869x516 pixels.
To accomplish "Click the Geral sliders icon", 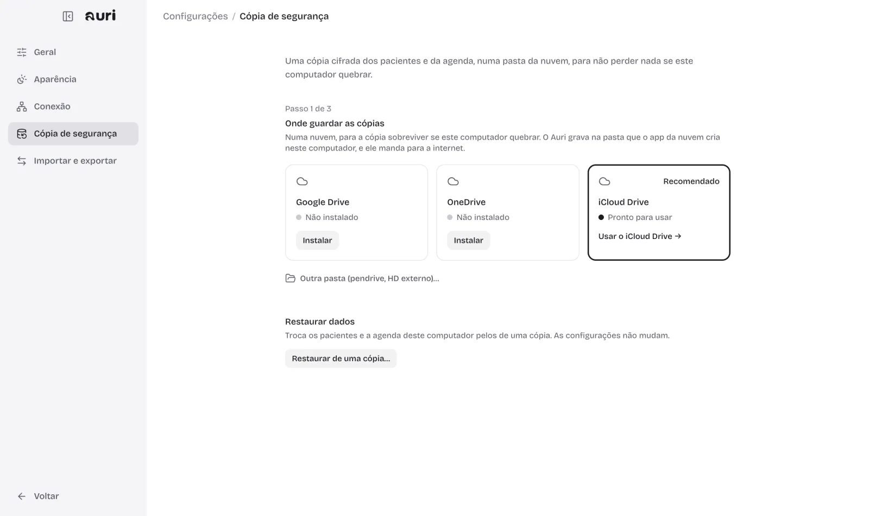I will [x=22, y=52].
